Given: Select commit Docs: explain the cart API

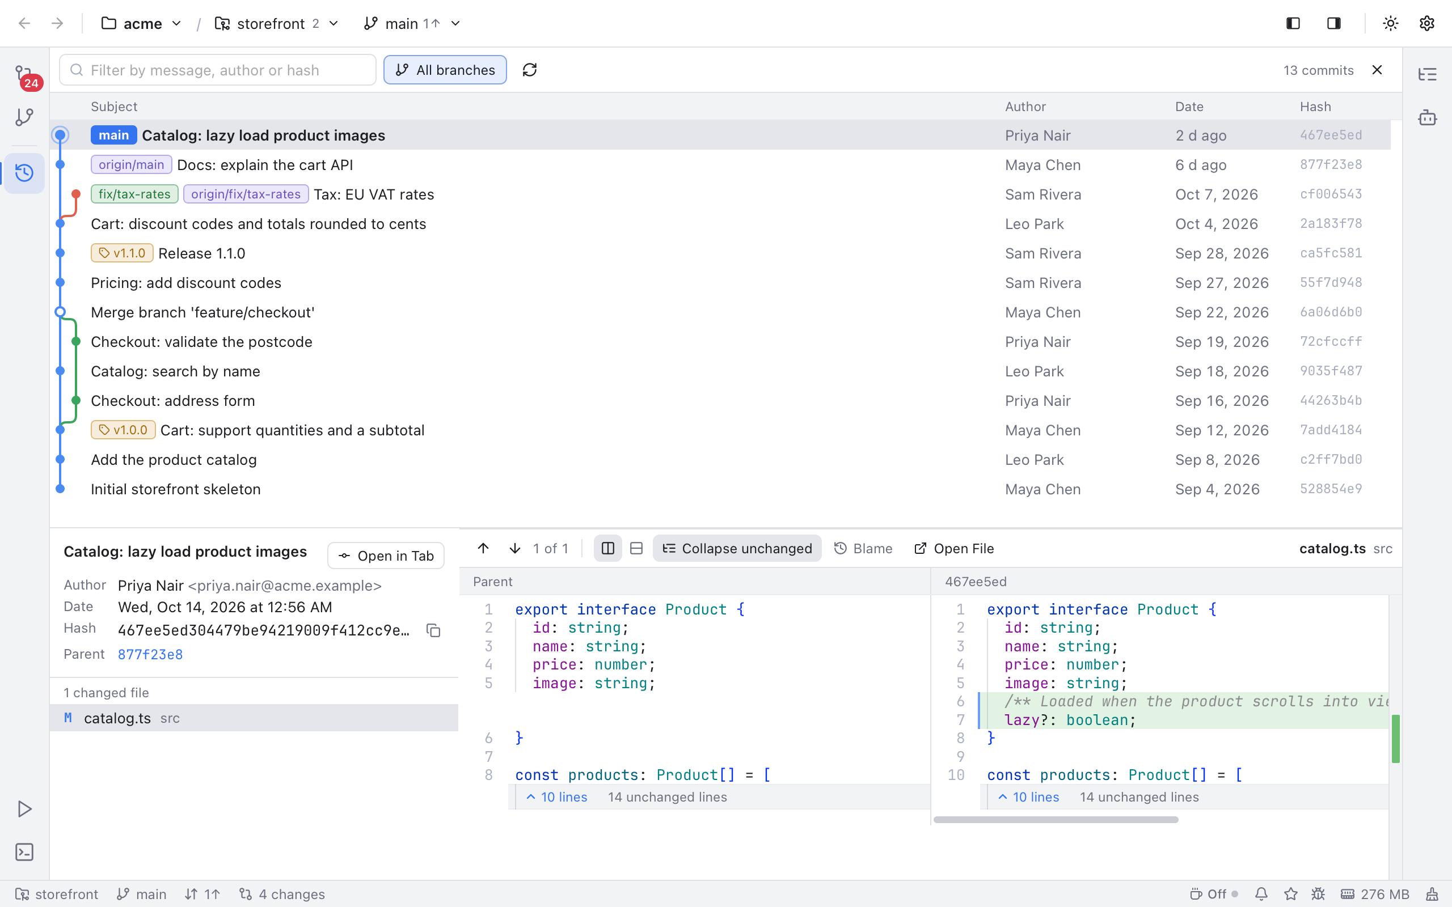Looking at the screenshot, I should point(720,165).
